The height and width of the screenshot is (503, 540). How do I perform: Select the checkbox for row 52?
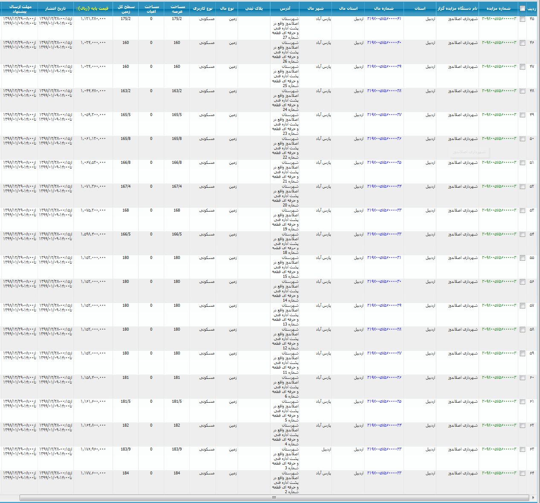pos(523,187)
